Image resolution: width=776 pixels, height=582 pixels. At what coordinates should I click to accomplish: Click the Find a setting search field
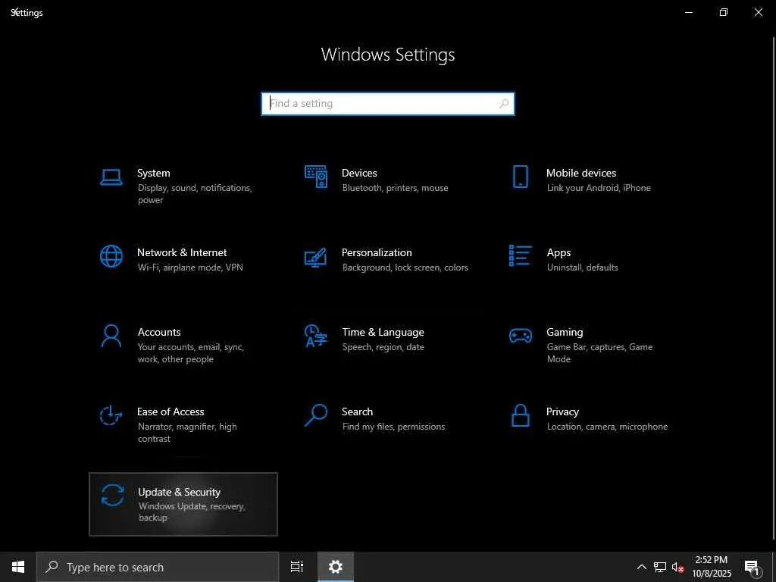point(388,103)
